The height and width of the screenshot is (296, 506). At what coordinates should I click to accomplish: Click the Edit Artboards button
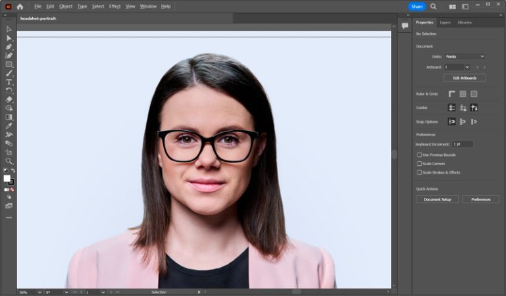[x=465, y=78]
